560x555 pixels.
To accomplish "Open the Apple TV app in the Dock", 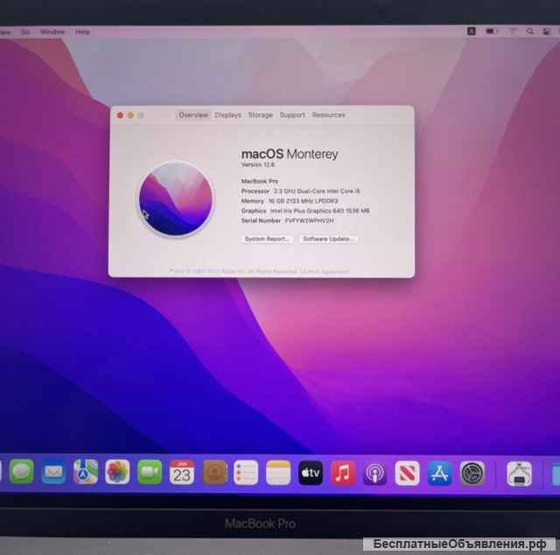I will [311, 473].
